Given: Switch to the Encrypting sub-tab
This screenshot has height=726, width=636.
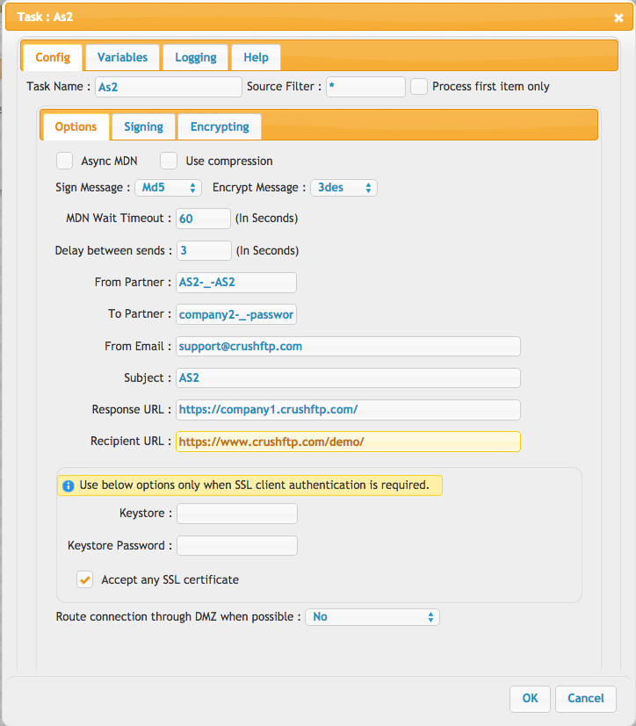Looking at the screenshot, I should coord(220,127).
